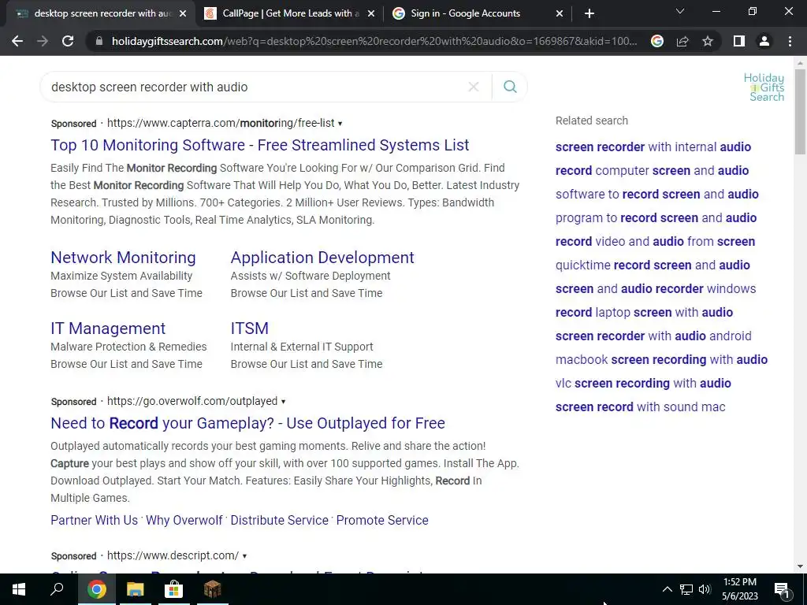Open the notification center icon
Image resolution: width=807 pixels, height=605 pixels.
782,590
